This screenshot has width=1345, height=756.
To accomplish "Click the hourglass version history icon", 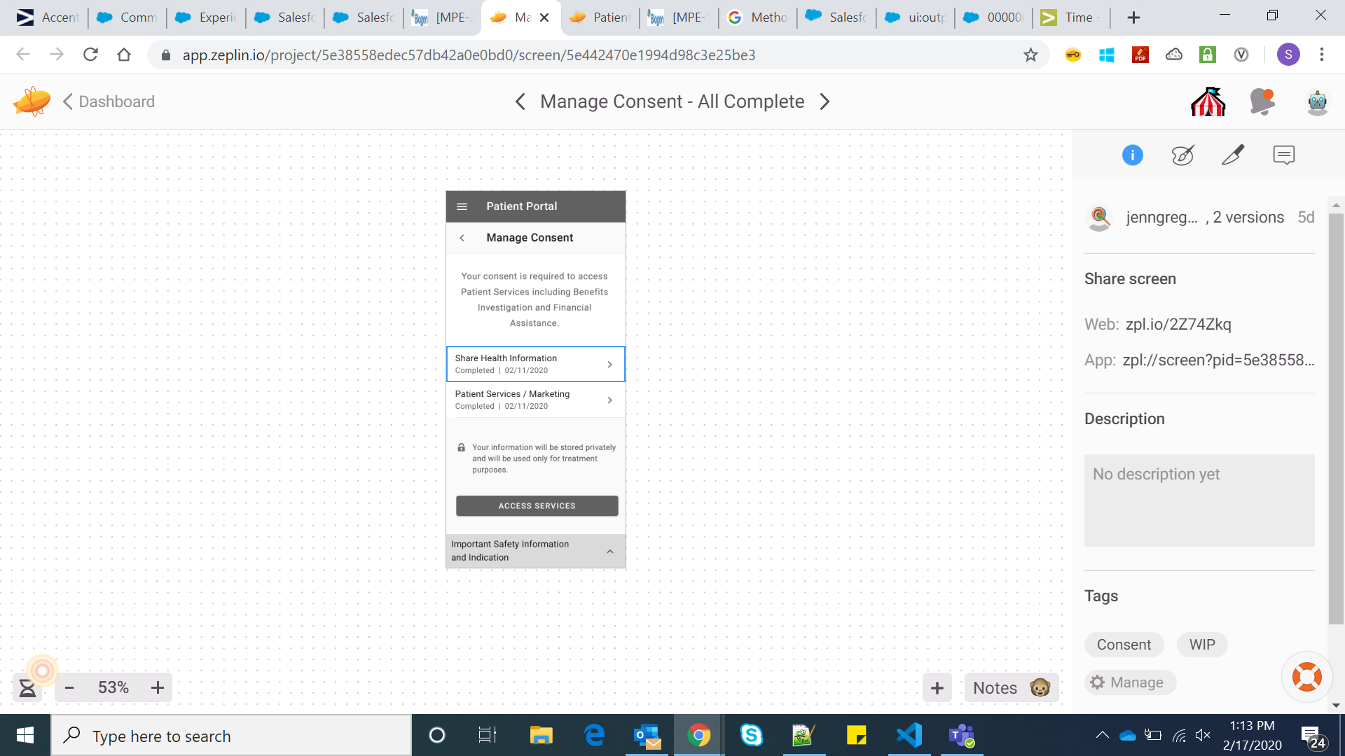I will point(27,688).
